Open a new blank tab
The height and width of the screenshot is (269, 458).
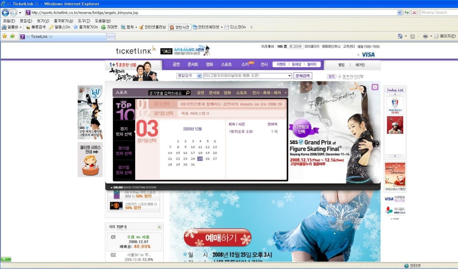111,37
